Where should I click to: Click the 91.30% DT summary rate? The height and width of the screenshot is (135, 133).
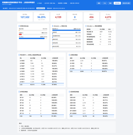tap(54, 116)
